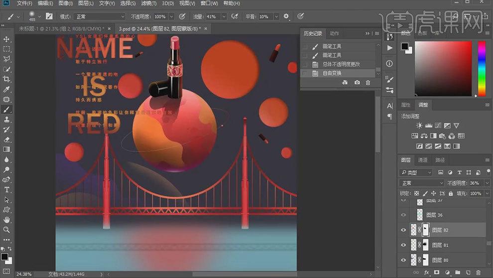This screenshot has width=493, height=278.
Task: Select the Zoom tool
Action: tap(6, 230)
